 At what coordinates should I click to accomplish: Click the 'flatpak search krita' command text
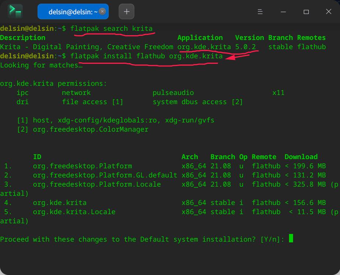tap(111, 29)
